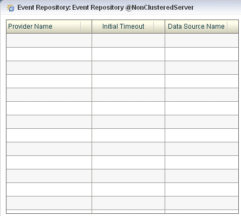The image size is (241, 216).
Task: Select first empty cell under Initial Timeout
Action: click(x=128, y=41)
